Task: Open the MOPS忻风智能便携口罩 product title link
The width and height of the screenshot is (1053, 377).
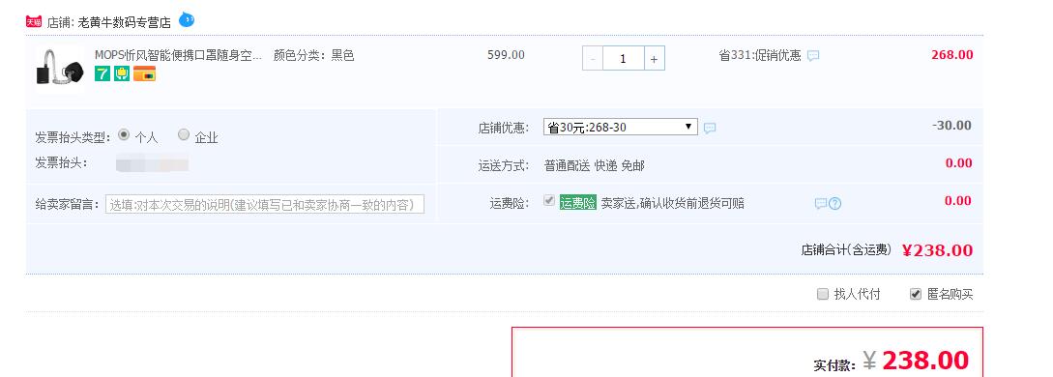Action: pyautogui.click(x=178, y=56)
